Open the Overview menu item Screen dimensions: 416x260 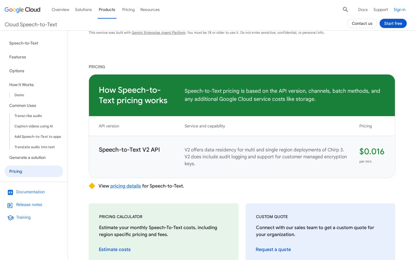click(60, 10)
